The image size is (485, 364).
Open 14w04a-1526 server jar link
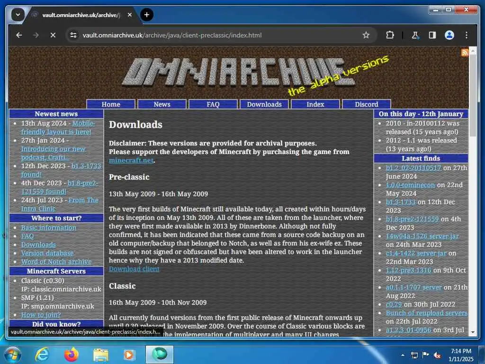422,236
